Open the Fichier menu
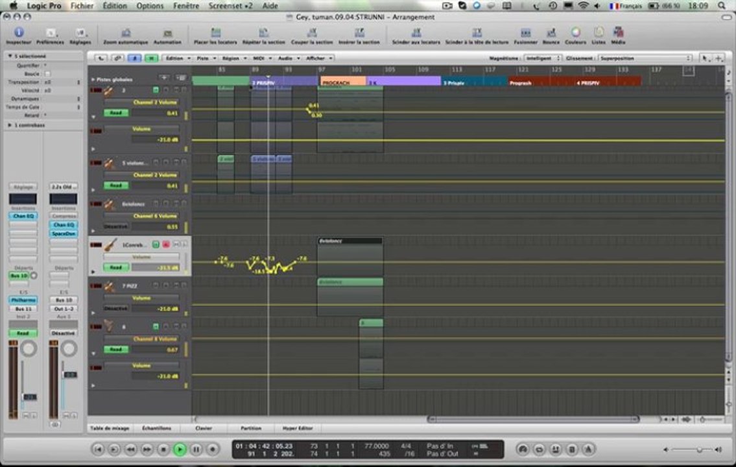736x467 pixels. tap(82, 6)
